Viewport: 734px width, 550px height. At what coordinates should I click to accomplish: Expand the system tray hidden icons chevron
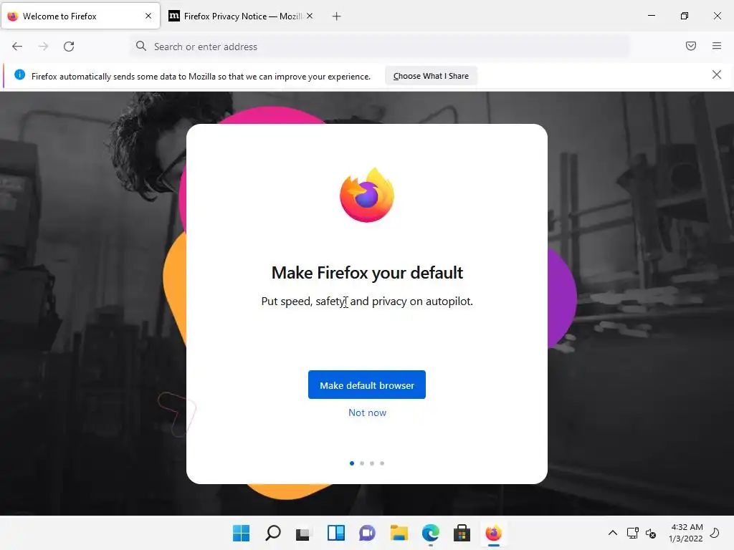coord(612,533)
